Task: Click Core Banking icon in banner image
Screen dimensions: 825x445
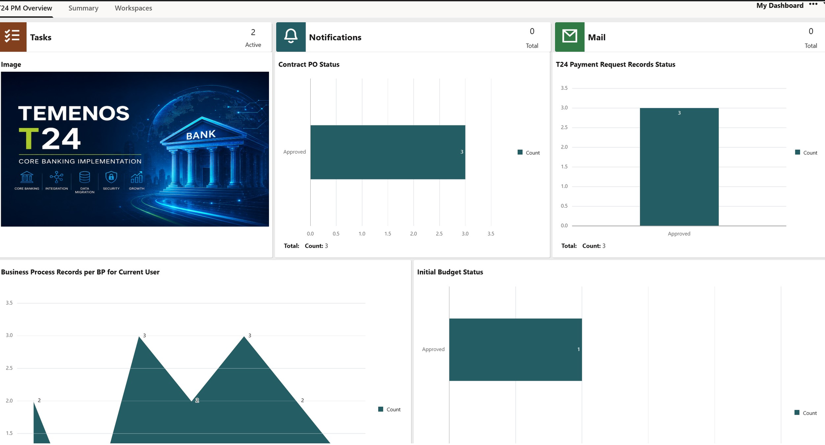Action: (x=27, y=177)
